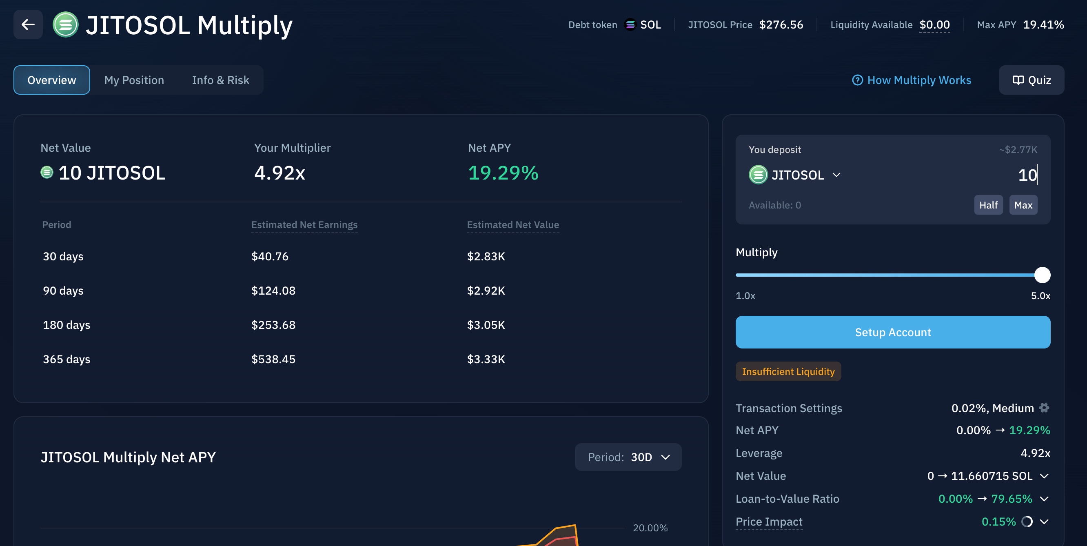Select the Overview tab

pos(51,80)
